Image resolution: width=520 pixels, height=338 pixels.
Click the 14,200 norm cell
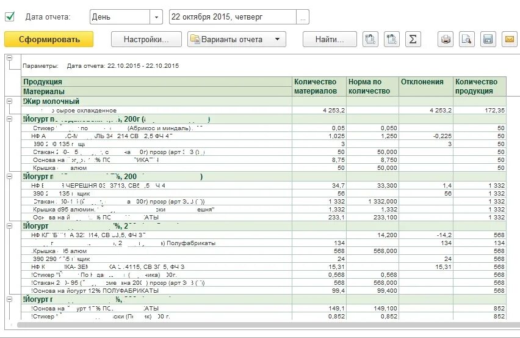click(x=372, y=235)
